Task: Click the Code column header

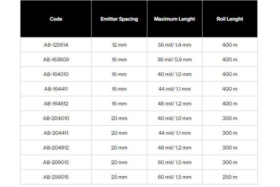Action: pyautogui.click(x=56, y=20)
